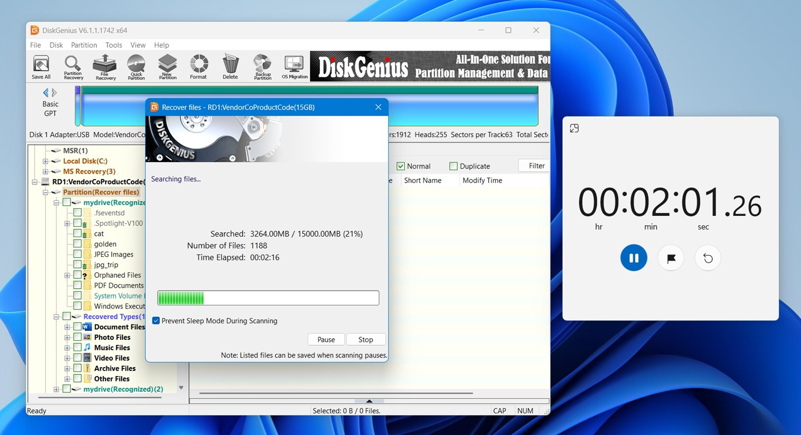Tick the .fseventsd folder checkbox
This screenshot has width=801, height=435.
point(77,212)
